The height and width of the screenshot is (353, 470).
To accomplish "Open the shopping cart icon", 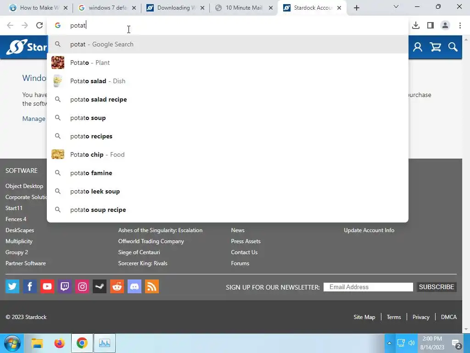I will 435,47.
